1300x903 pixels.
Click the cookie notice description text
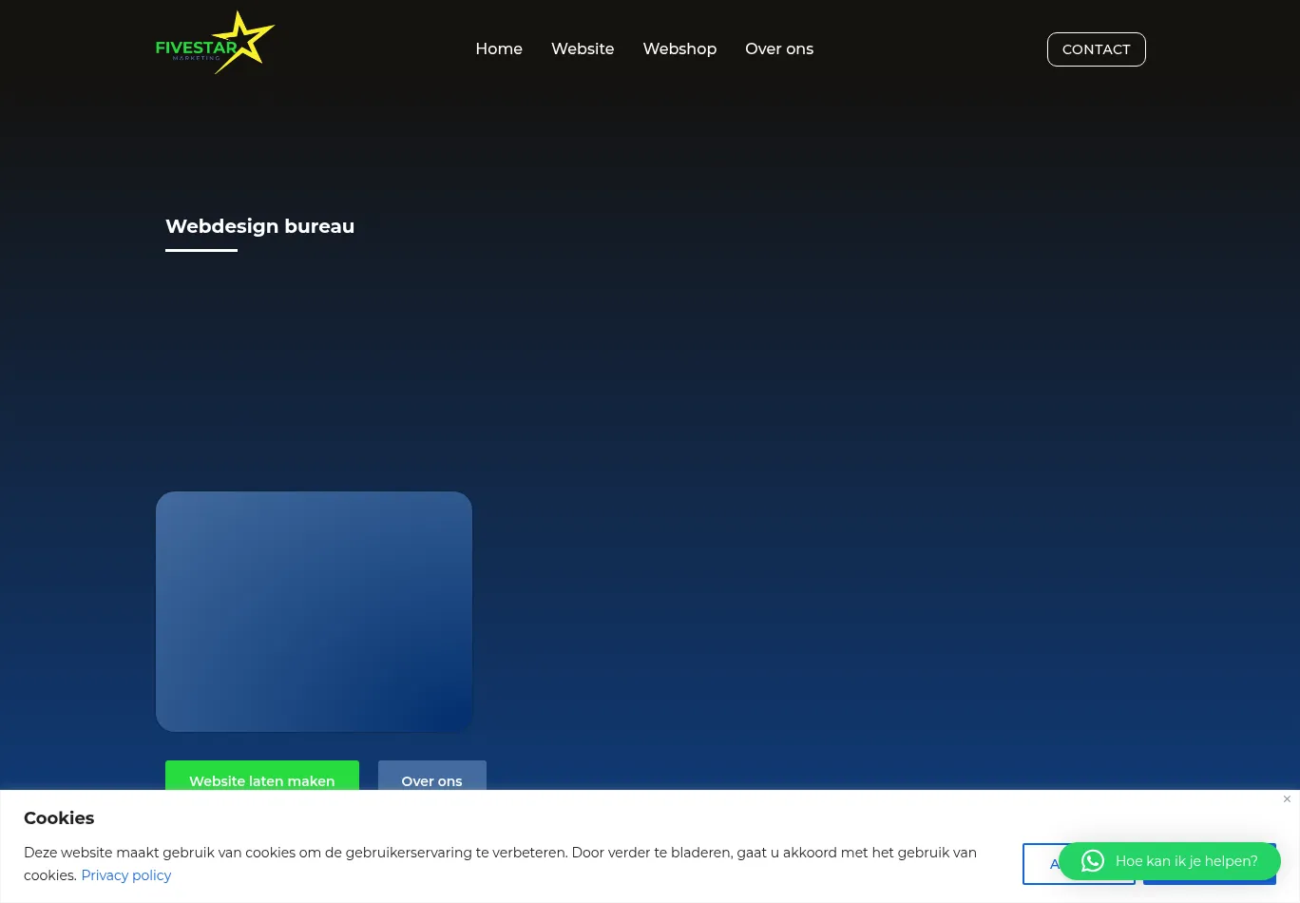point(500,853)
